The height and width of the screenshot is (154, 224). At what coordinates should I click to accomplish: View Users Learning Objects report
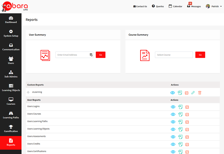[x=173, y=129]
